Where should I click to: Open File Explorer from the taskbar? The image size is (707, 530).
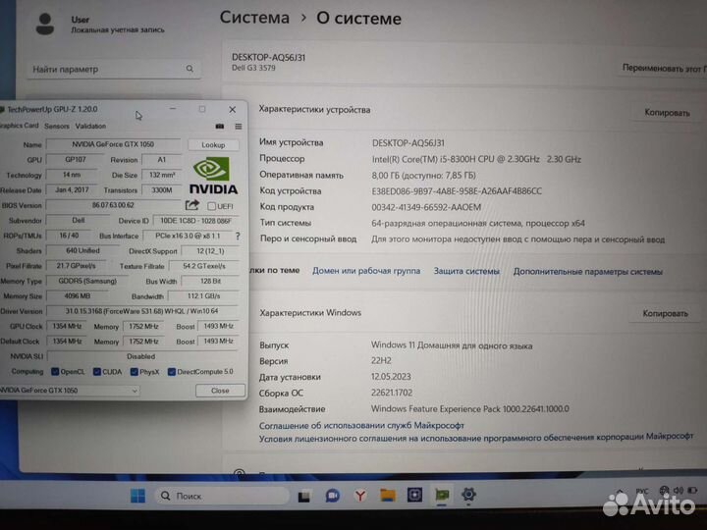click(387, 496)
